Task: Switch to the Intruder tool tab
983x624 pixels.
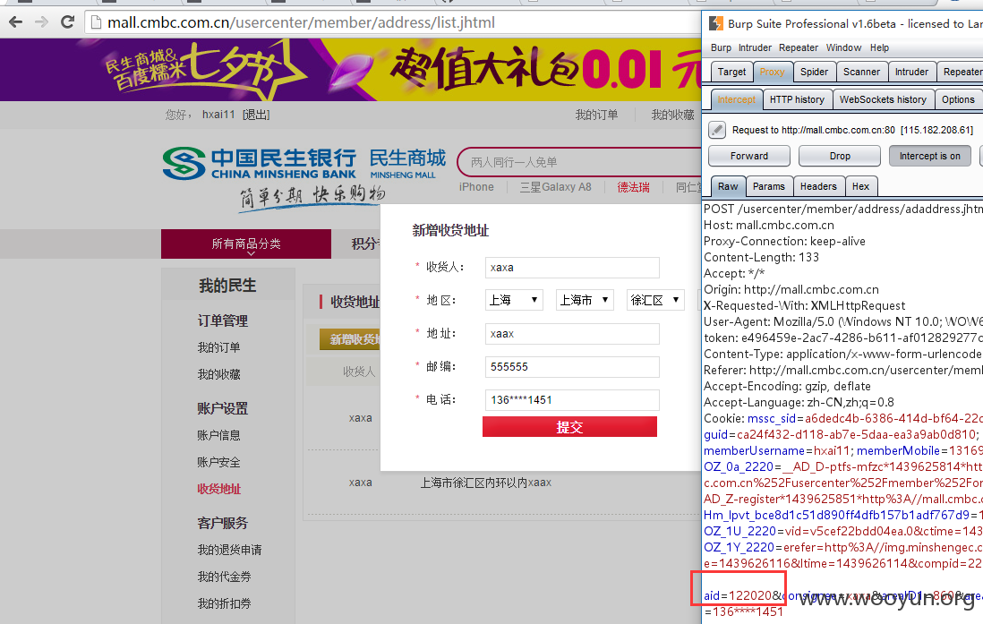Action: (911, 73)
